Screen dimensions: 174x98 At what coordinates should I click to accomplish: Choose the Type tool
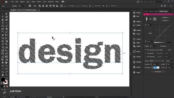[2, 23]
